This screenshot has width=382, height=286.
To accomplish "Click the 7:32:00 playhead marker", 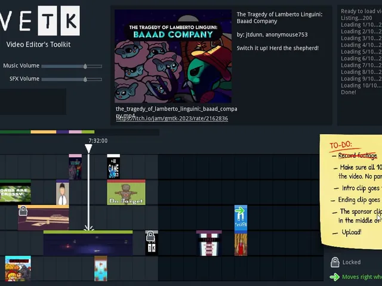I will click(88, 148).
